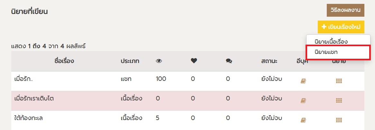Open the story titled เมื่อรัก..
The height and width of the screenshot is (130, 375).
pos(24,79)
